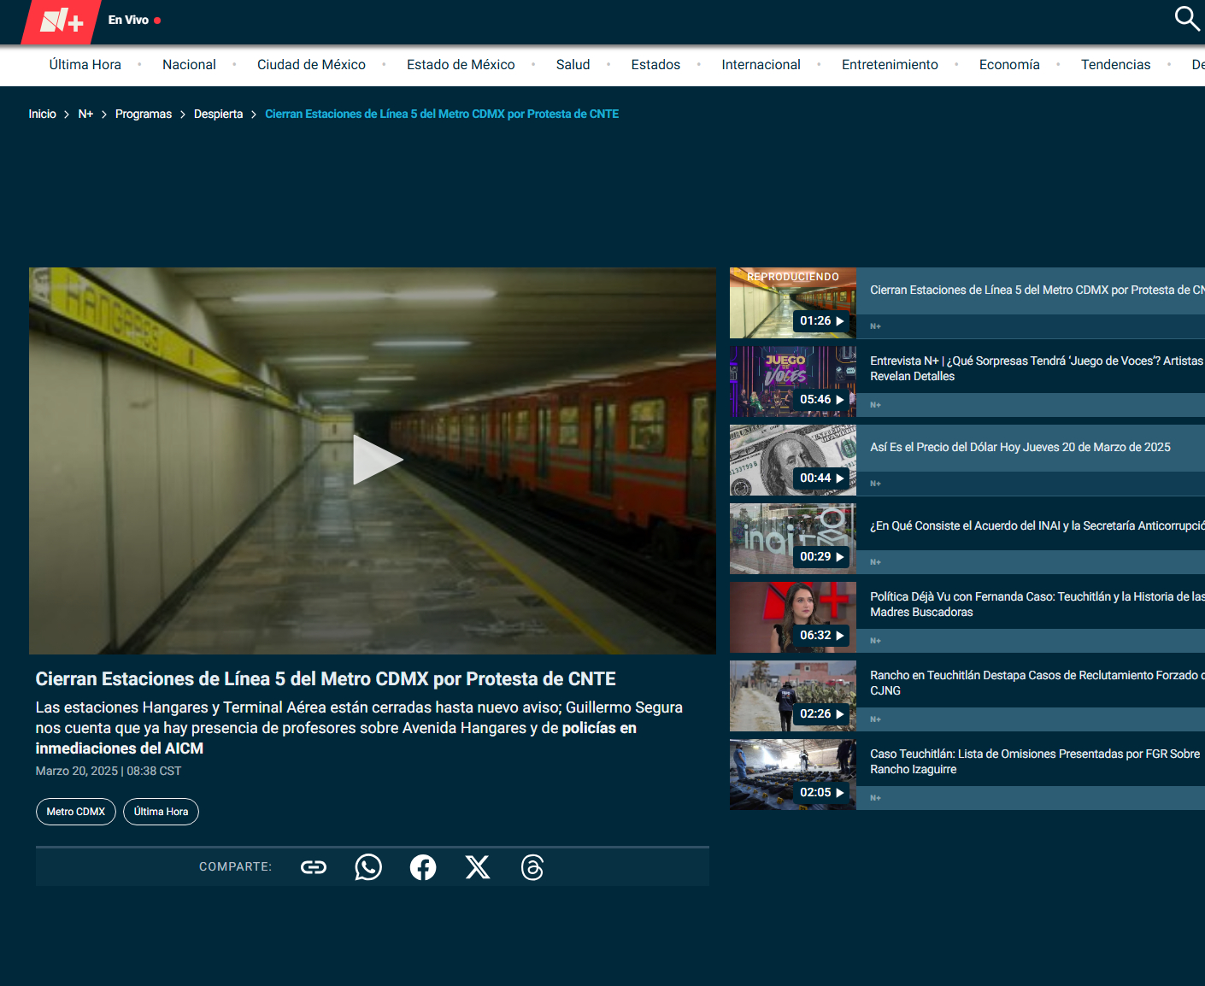1205x986 pixels.
Task: Go to Economía section
Action: 1009,65
